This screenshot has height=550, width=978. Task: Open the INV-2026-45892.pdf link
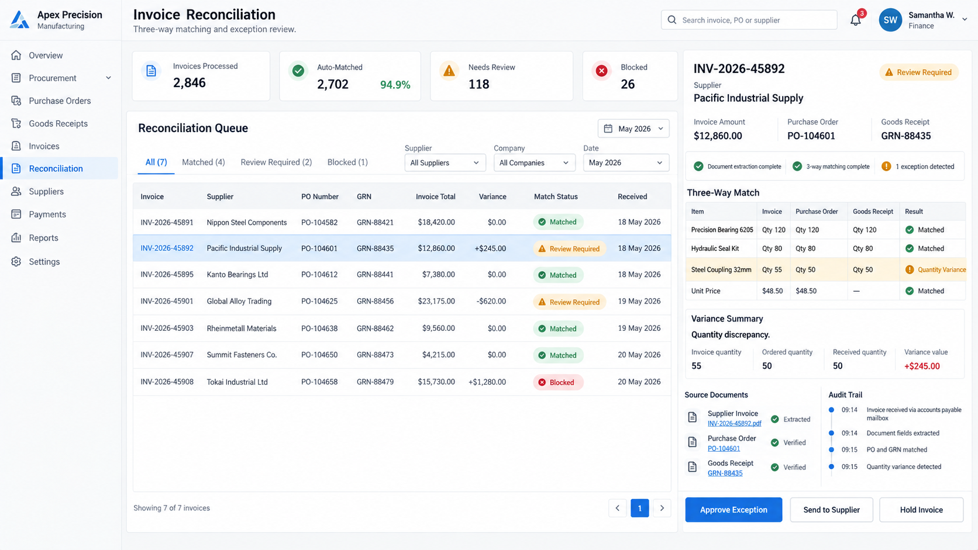734,424
